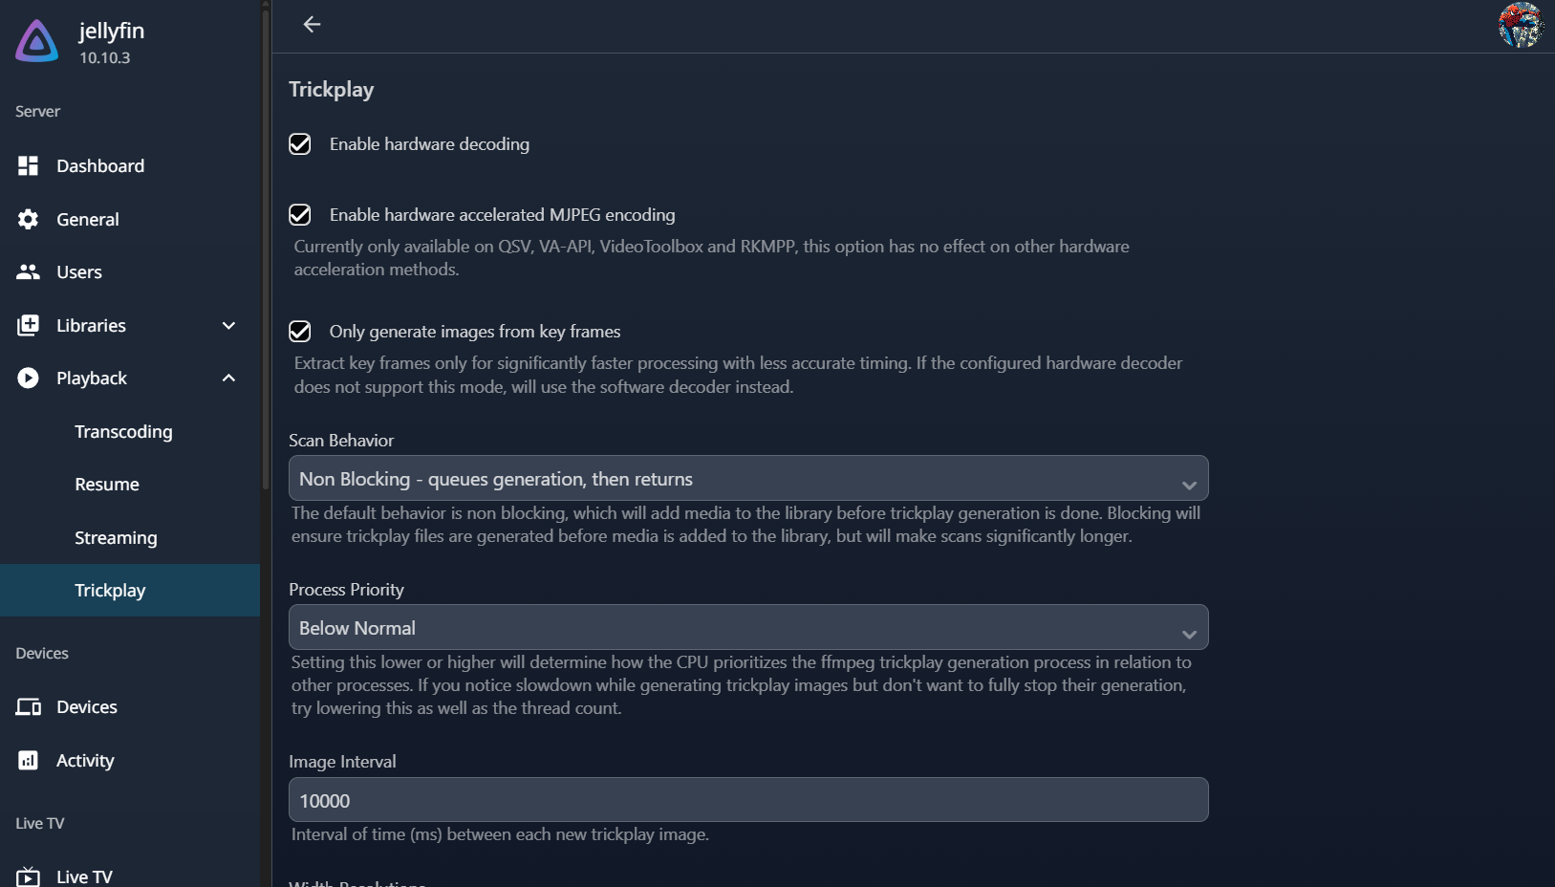Open the Streaming settings page
The image size is (1555, 887).
tap(116, 538)
